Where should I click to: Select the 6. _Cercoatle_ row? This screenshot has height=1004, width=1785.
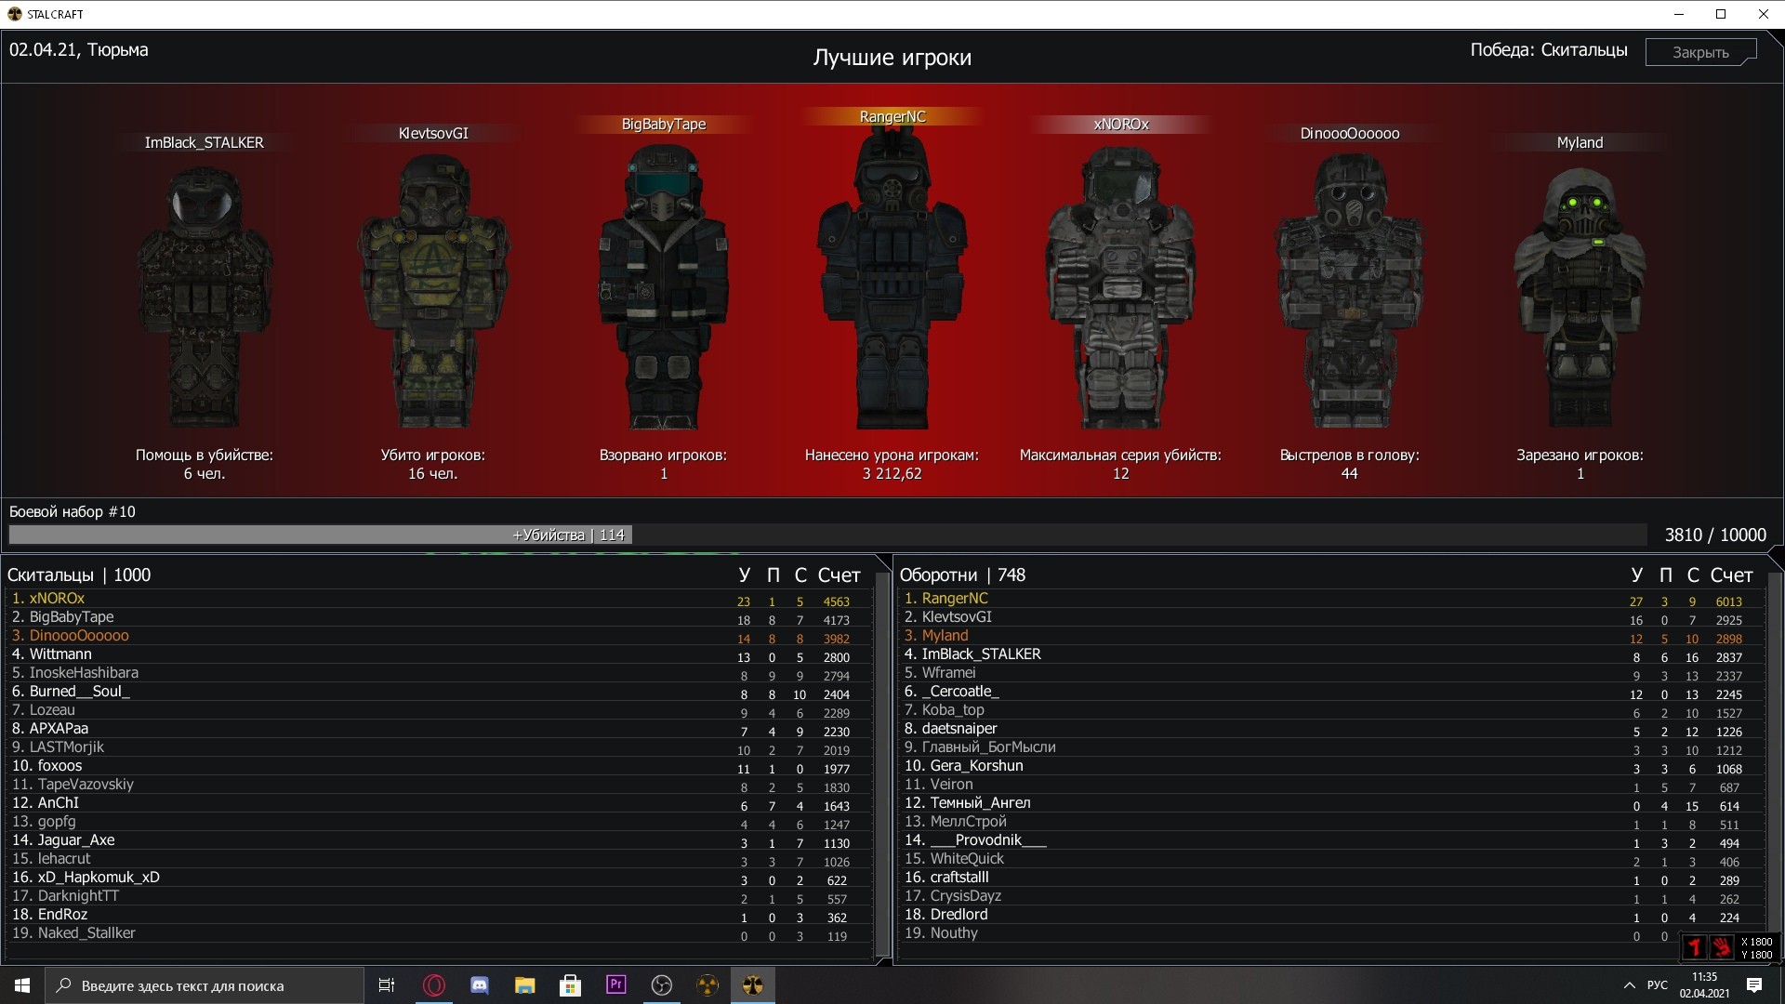coord(1331,692)
